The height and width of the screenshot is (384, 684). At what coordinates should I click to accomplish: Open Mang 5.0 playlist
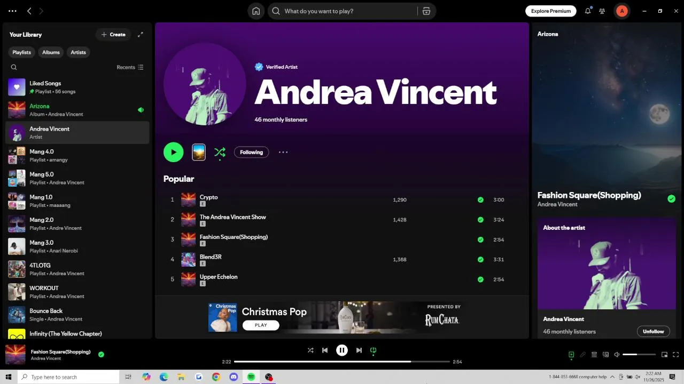coord(77,178)
